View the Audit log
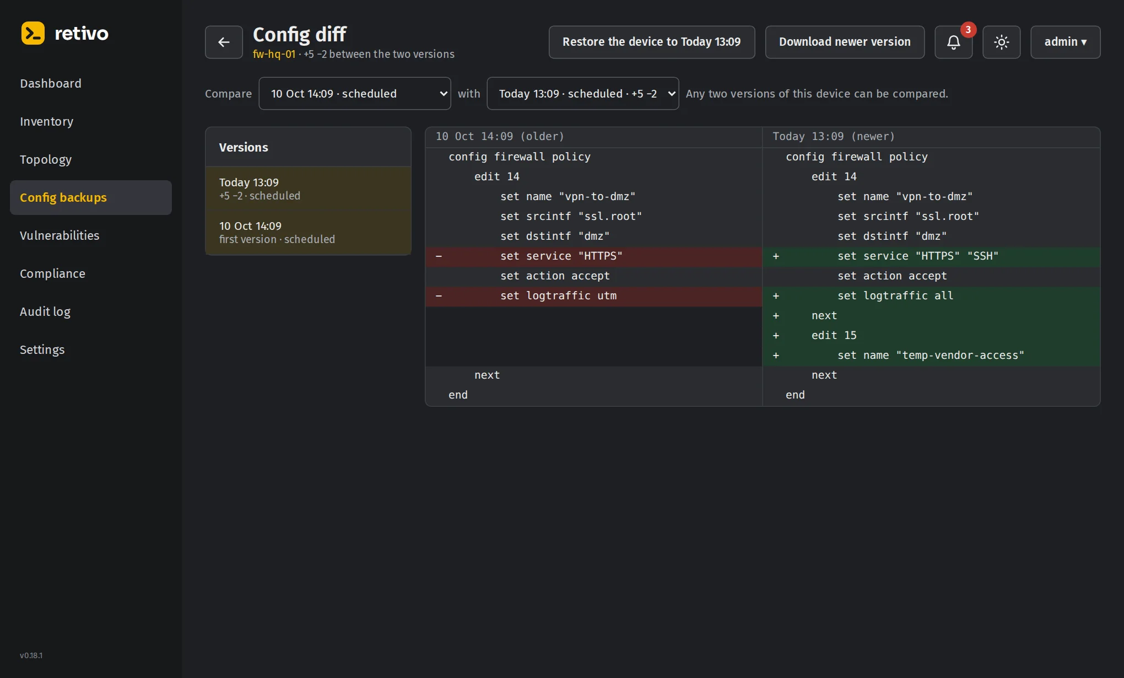Viewport: 1124px width, 678px height. tap(91, 311)
